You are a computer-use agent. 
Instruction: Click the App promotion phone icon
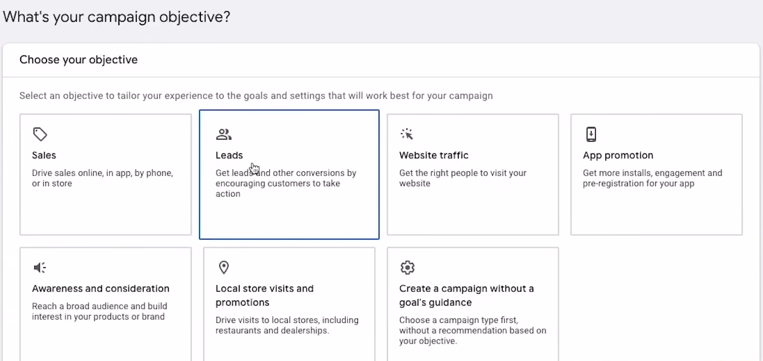point(591,134)
